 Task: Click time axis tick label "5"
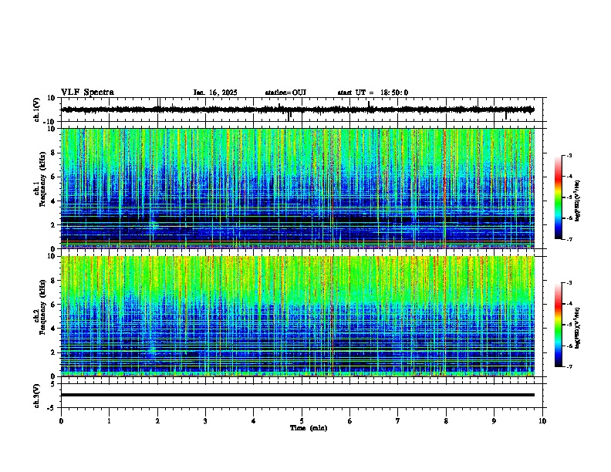click(x=302, y=421)
